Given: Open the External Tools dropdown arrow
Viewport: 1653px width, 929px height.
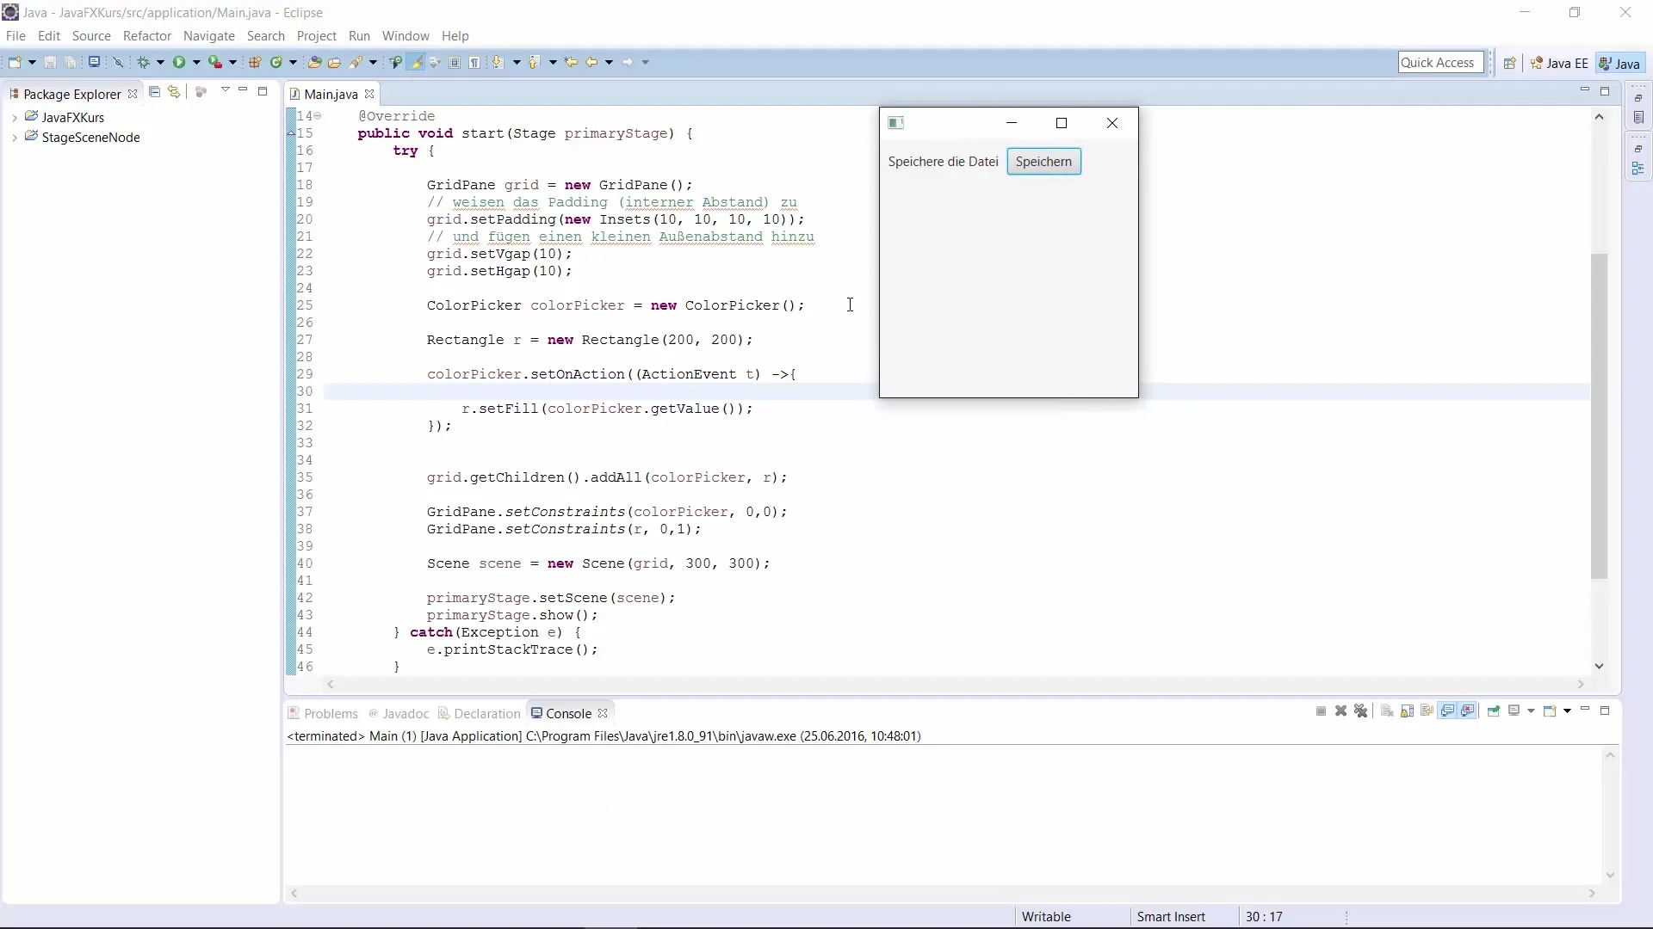Looking at the screenshot, I should pos(232,62).
